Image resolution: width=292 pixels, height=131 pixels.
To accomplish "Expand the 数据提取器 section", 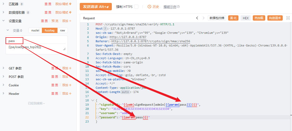I will [3, 12].
